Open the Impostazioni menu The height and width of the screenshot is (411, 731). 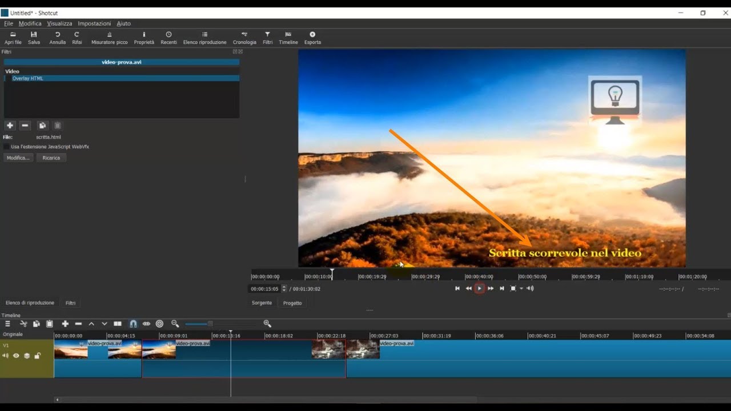[x=94, y=23]
